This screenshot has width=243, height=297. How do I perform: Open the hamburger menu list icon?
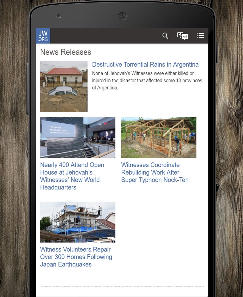coord(200,35)
